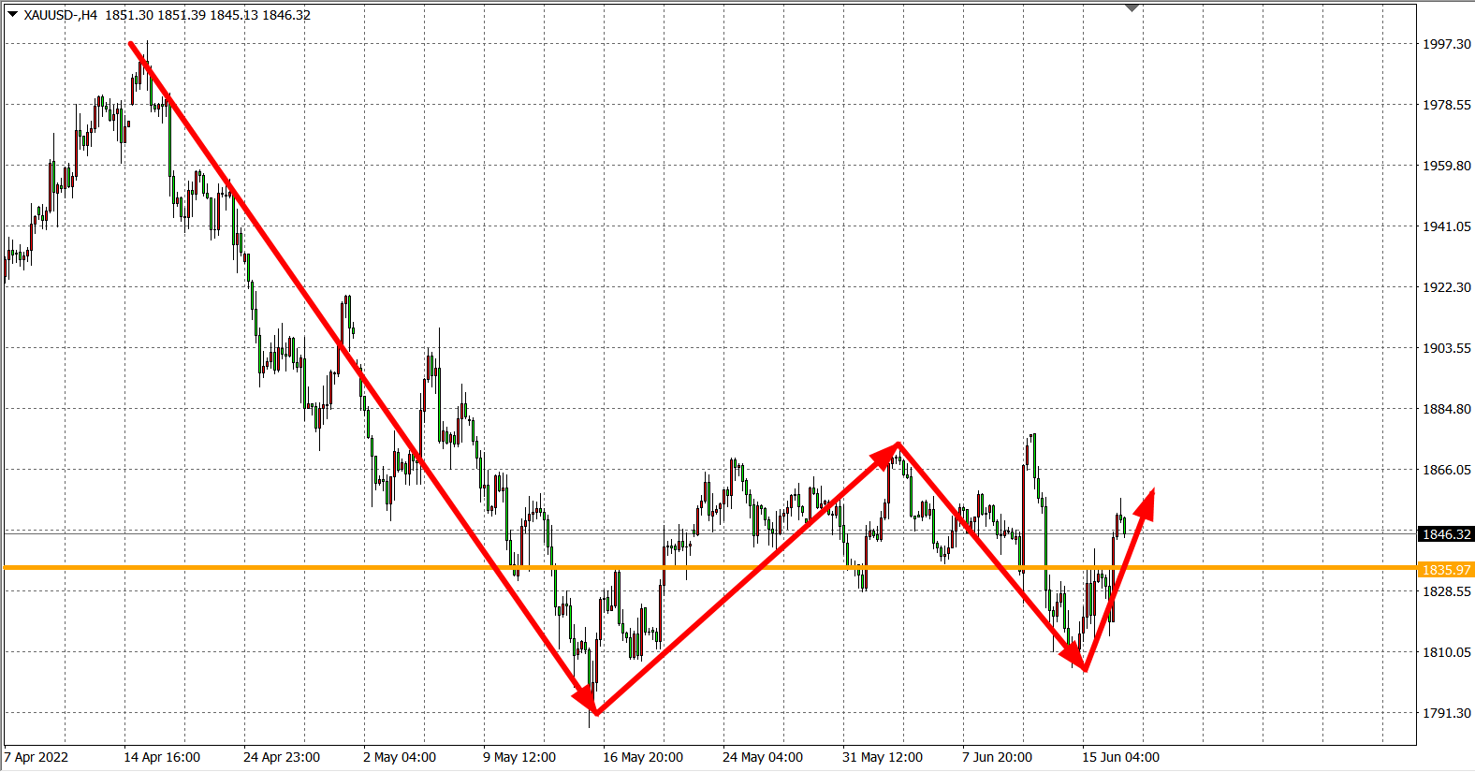
Task: Click the gray chart shift marker triangle
Action: [1132, 8]
